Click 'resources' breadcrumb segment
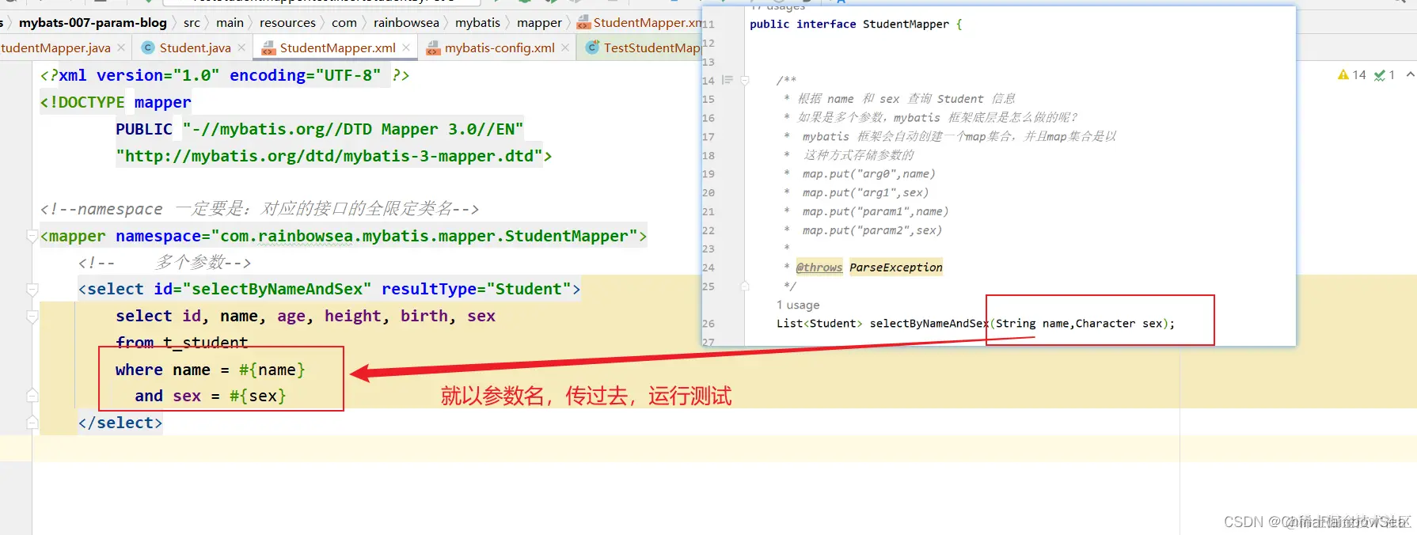Image resolution: width=1417 pixels, height=535 pixels. pyautogui.click(x=287, y=22)
